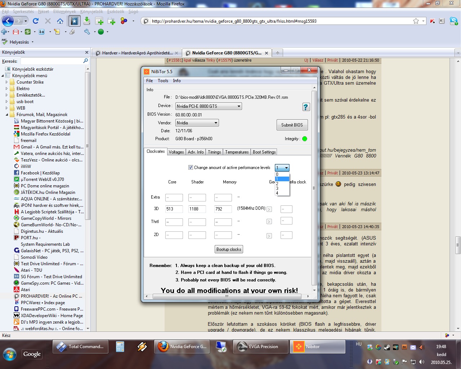Screen dimensions: 461x369
Task: Select the Hardver - HardverApró browser tab
Action: 137,53
